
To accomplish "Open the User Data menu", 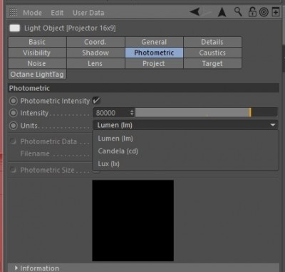I will pos(88,13).
